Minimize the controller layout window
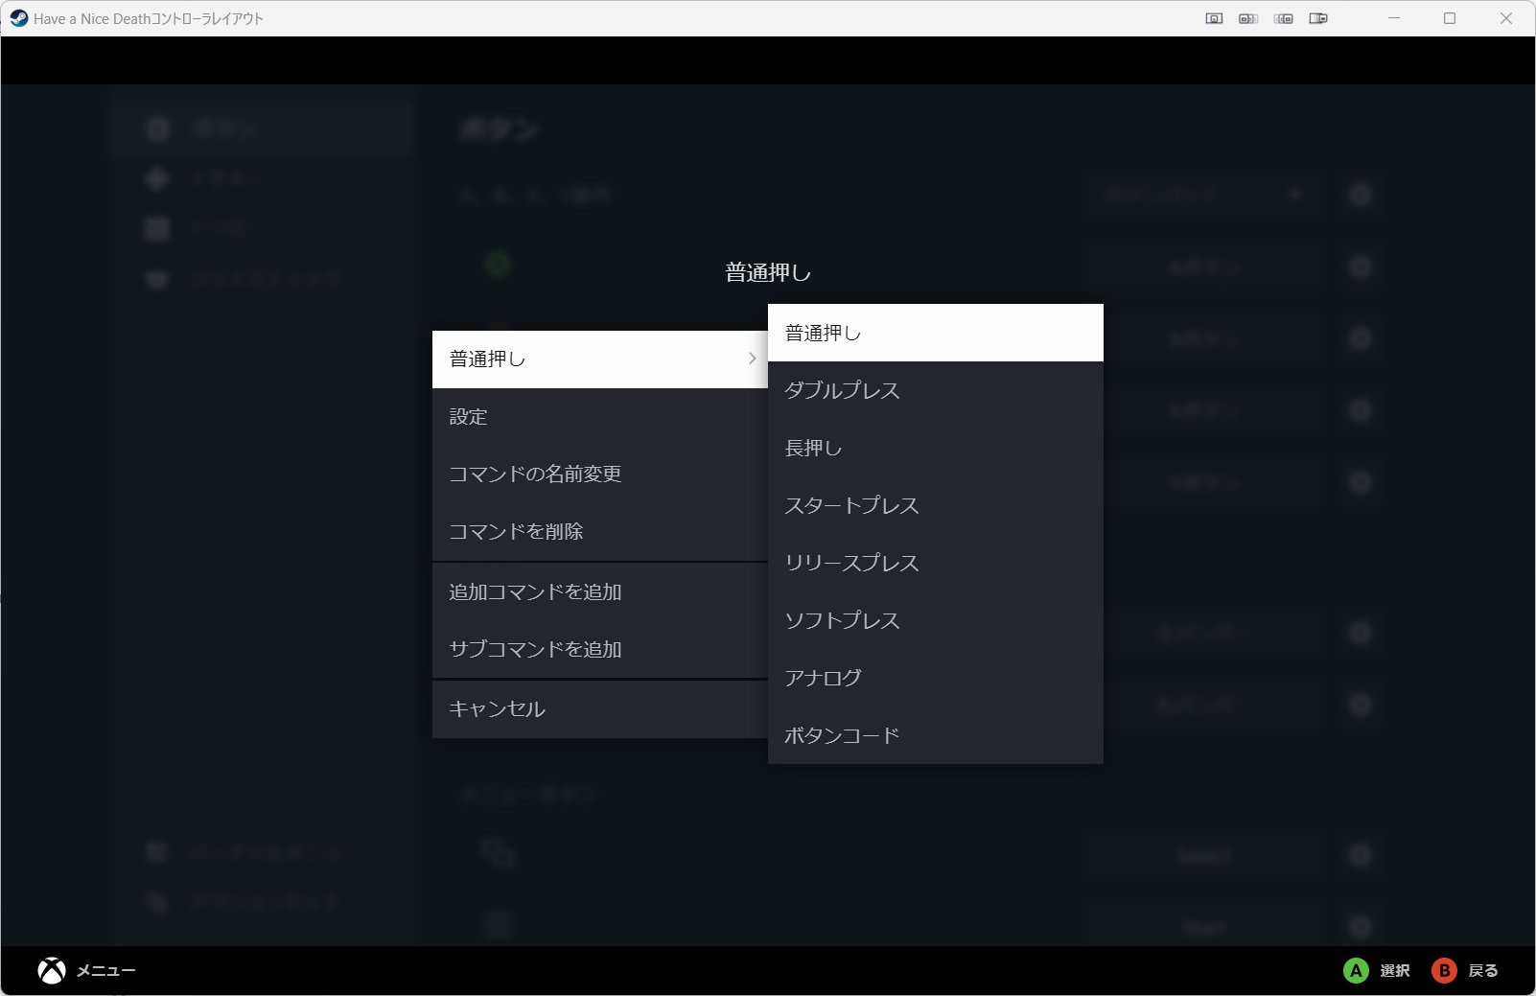 coord(1394,18)
